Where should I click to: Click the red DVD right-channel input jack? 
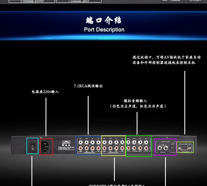134,148
